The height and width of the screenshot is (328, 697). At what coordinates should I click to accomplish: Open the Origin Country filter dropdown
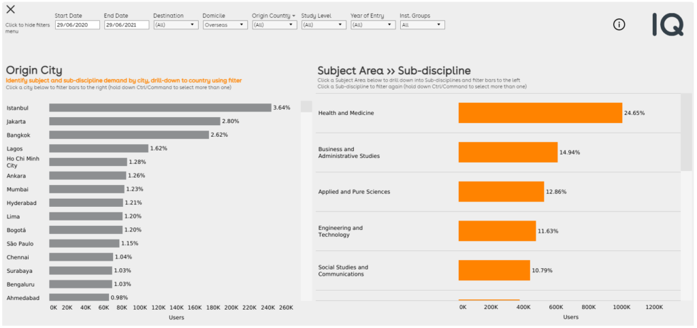click(274, 25)
